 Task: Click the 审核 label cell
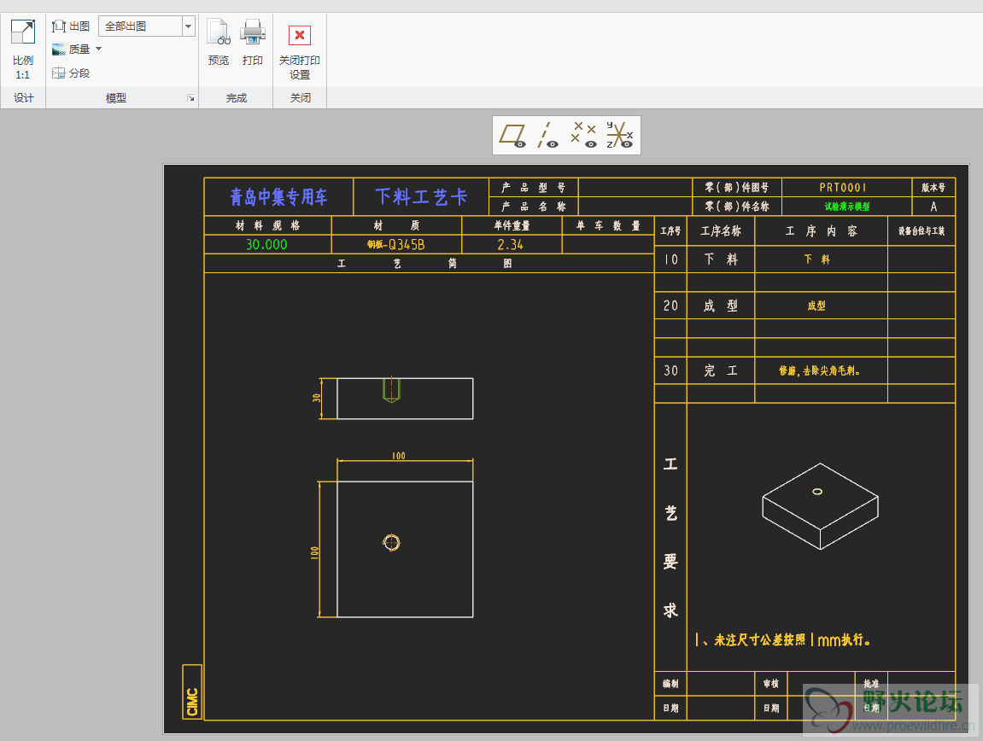[x=771, y=683]
